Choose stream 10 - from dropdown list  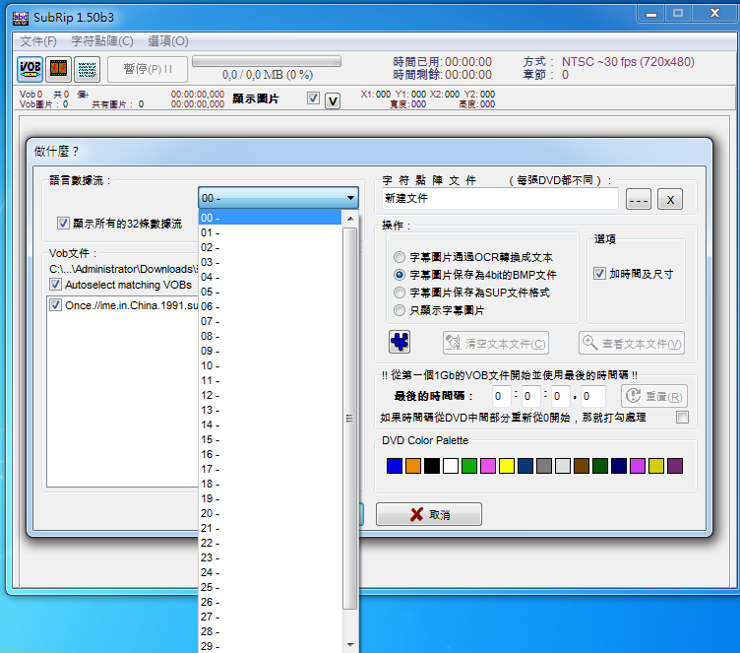270,365
